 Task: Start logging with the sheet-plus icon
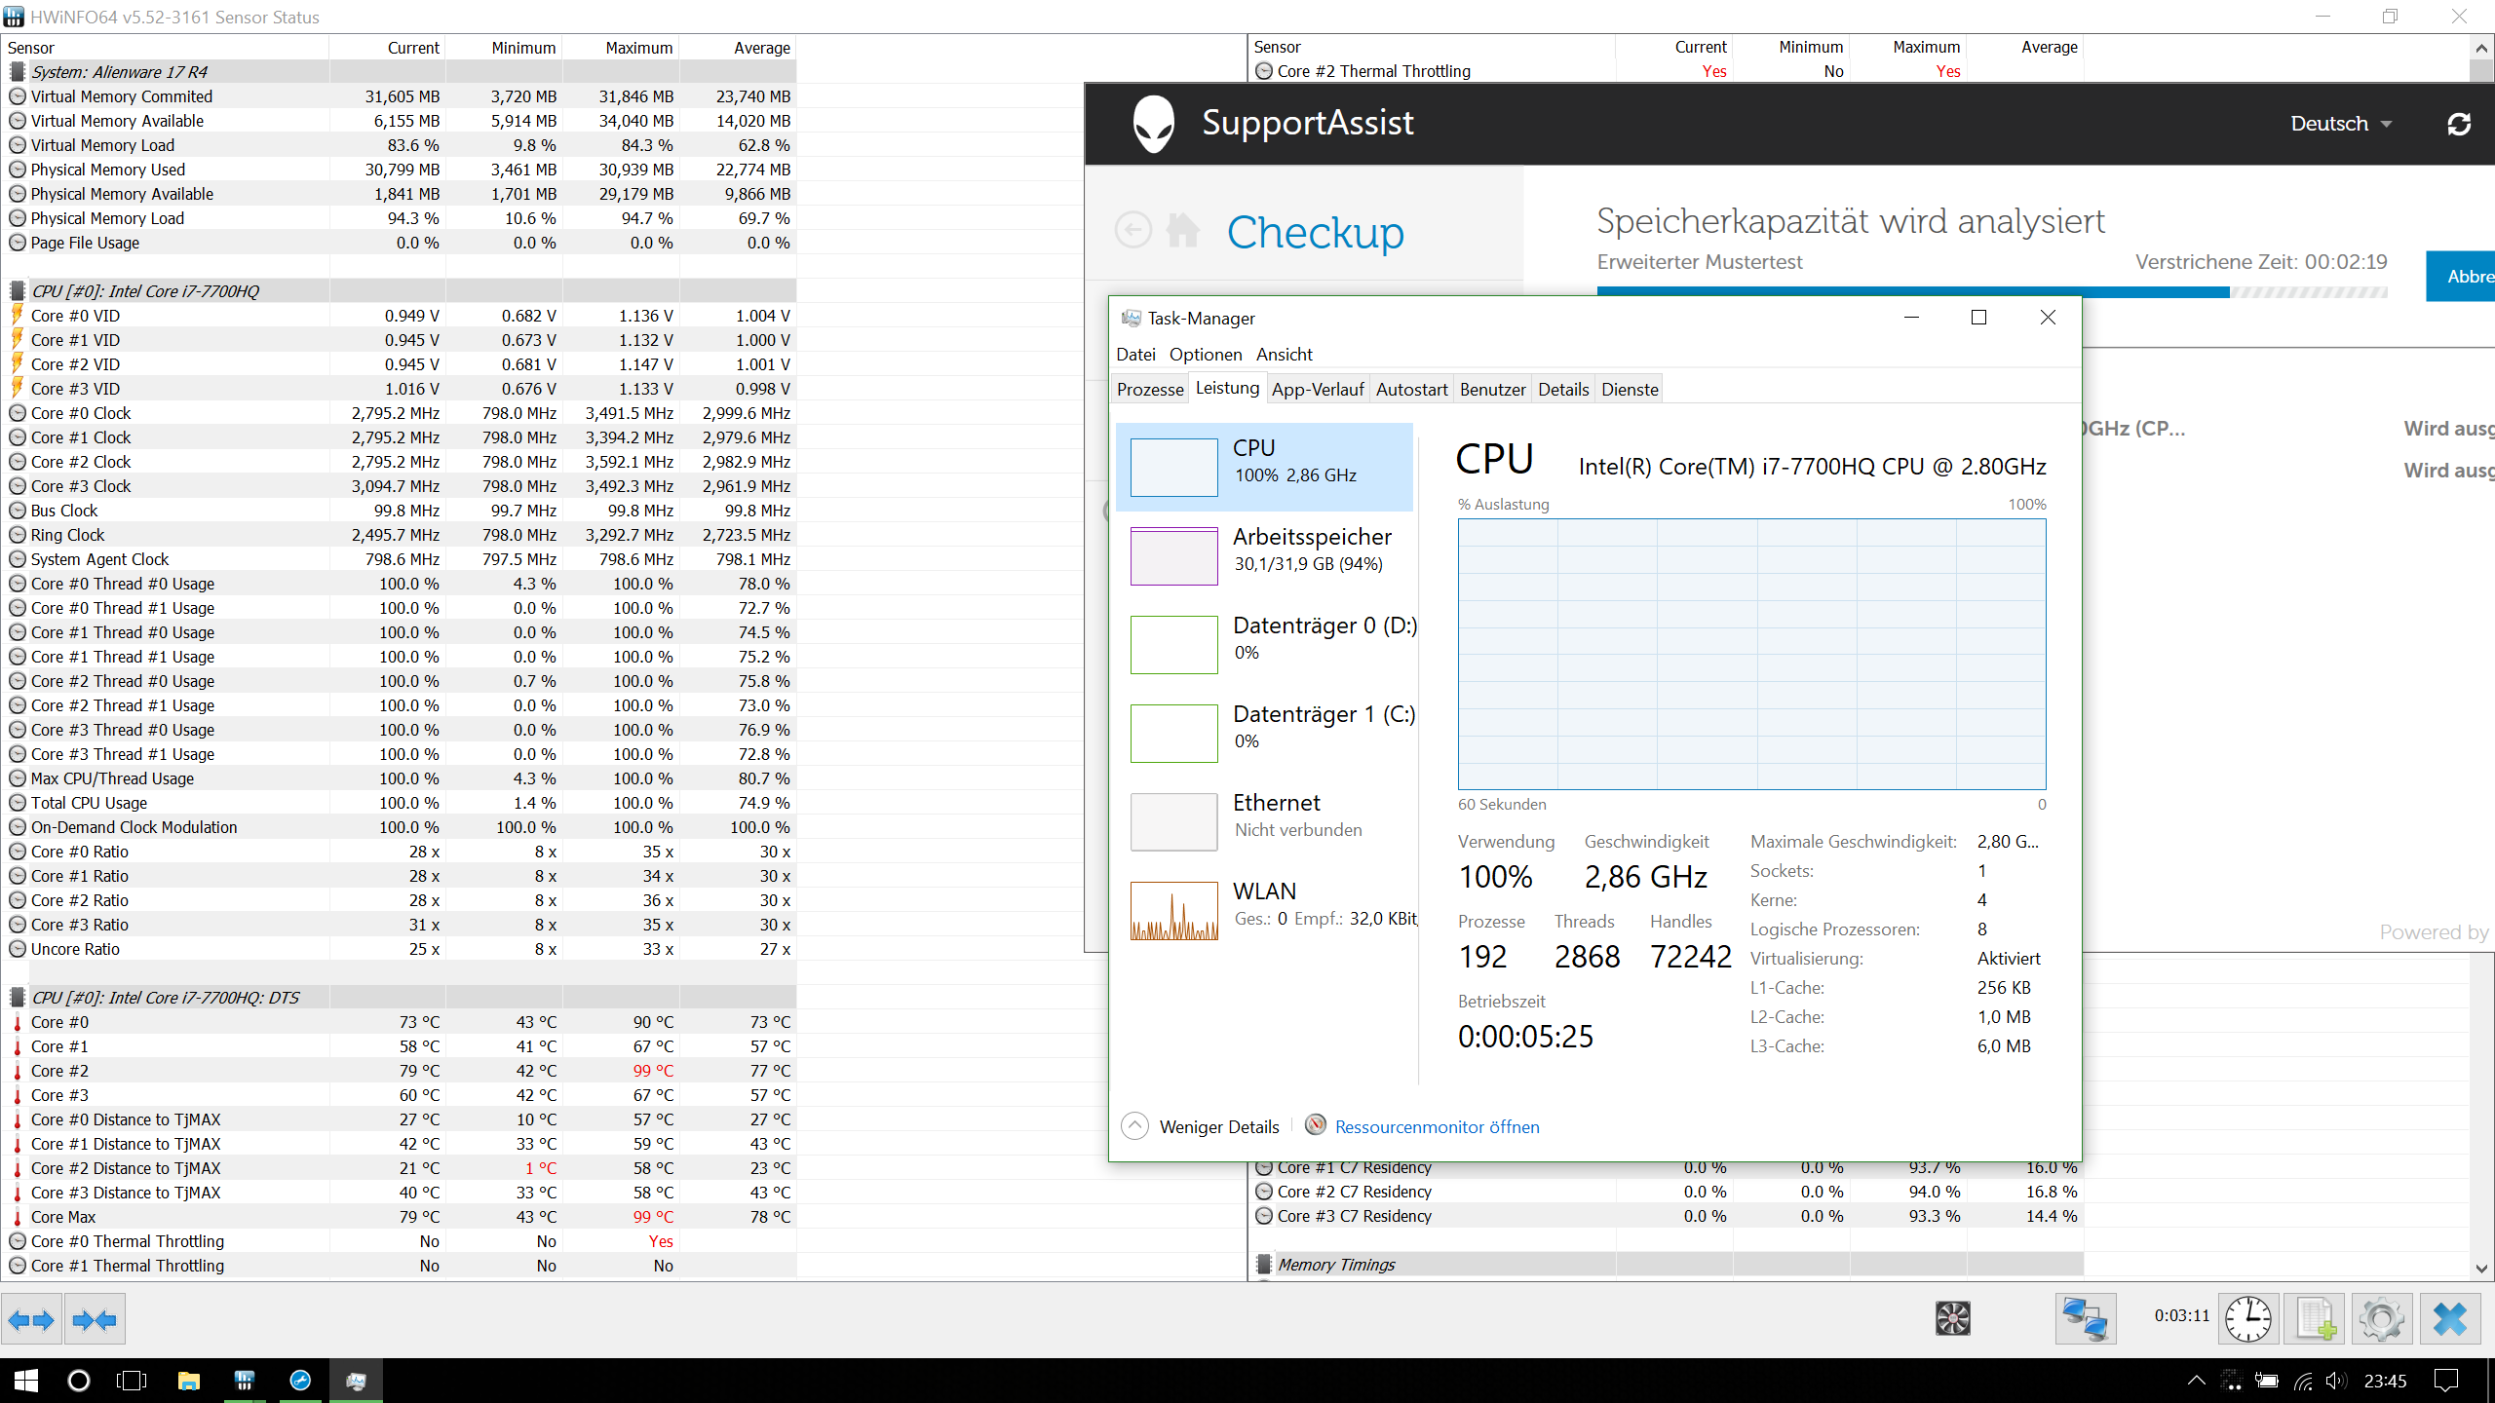tap(2316, 1321)
